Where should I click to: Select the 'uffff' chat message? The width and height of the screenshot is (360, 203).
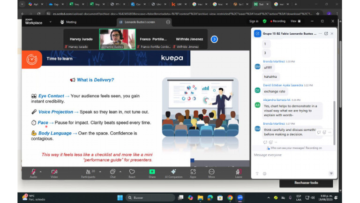268,68
